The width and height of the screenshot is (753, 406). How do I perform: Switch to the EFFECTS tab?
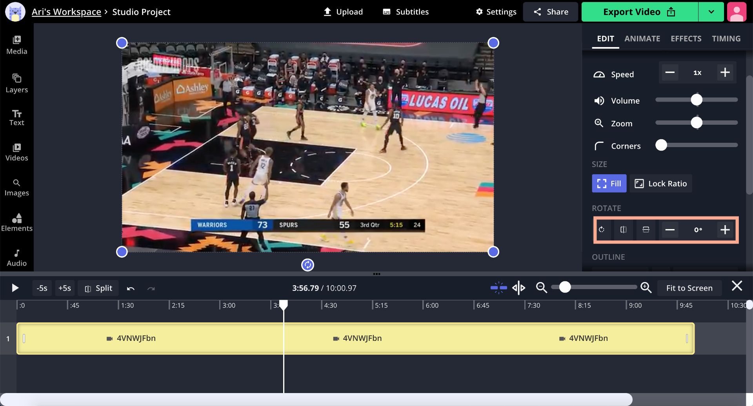[x=686, y=38]
